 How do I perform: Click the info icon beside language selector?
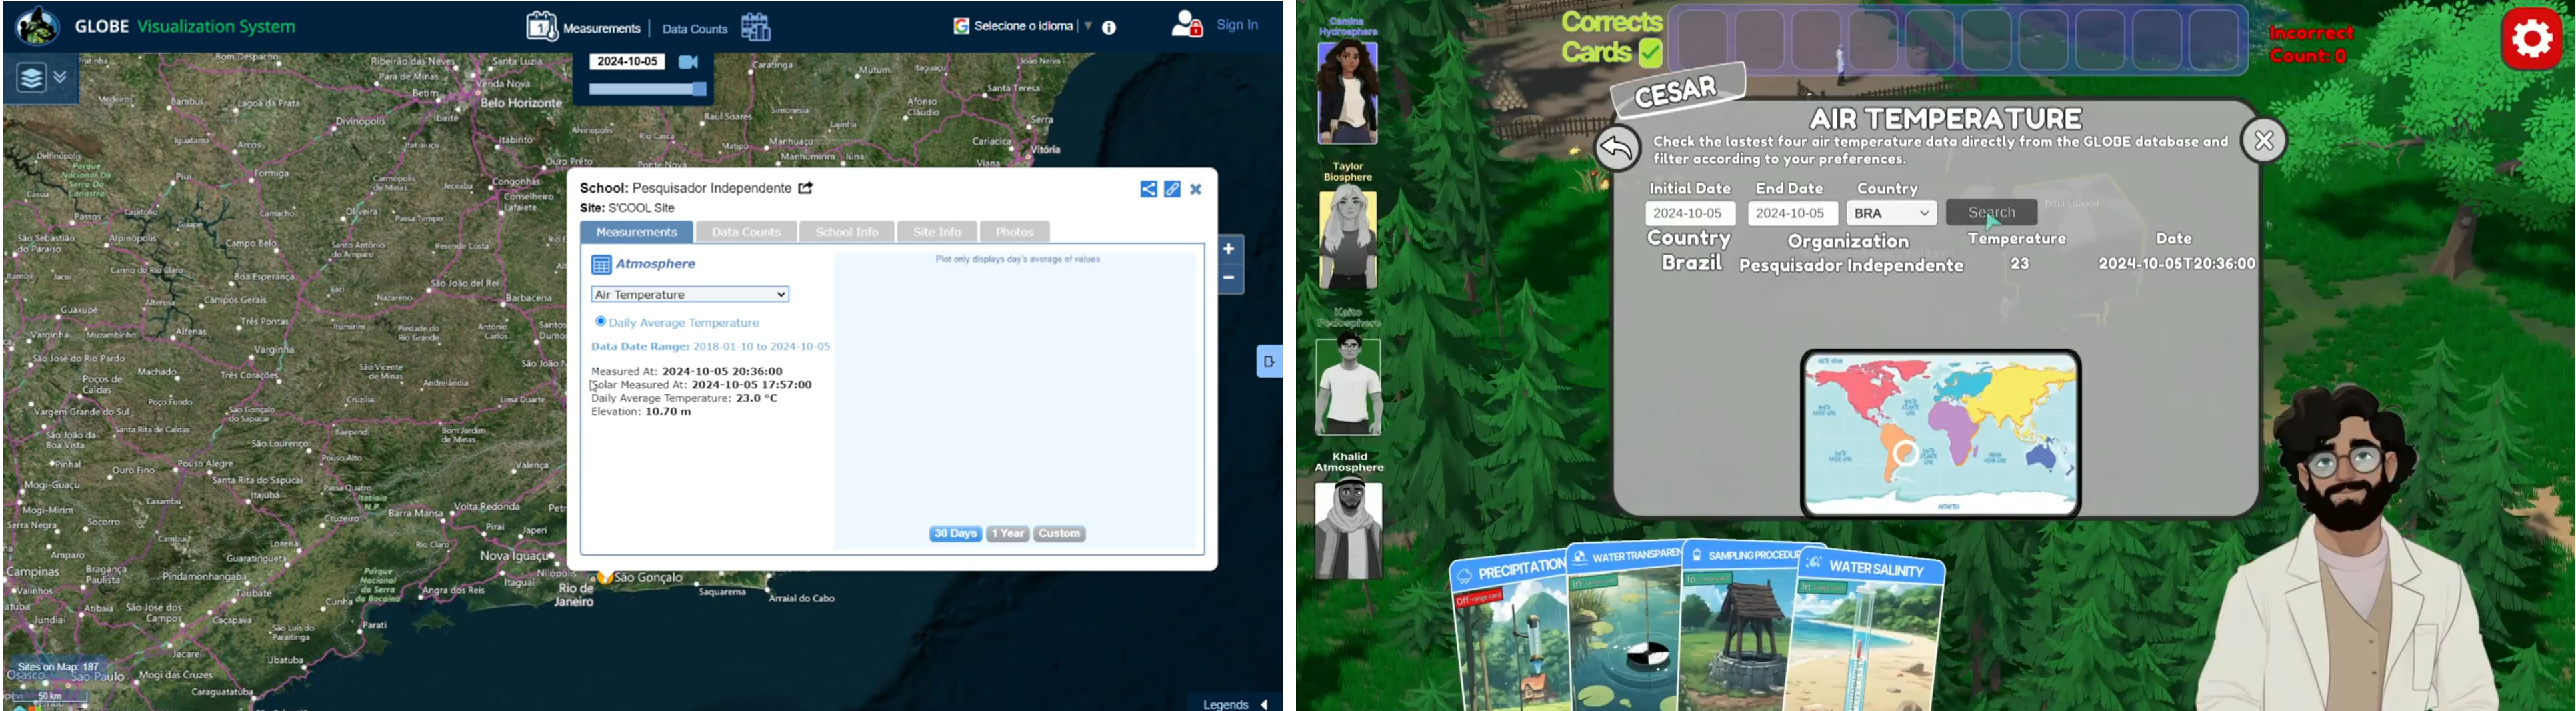1109,28
